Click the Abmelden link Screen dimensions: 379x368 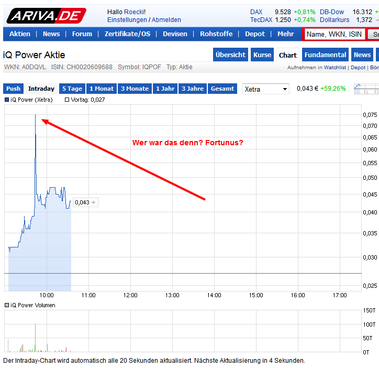[x=166, y=20]
